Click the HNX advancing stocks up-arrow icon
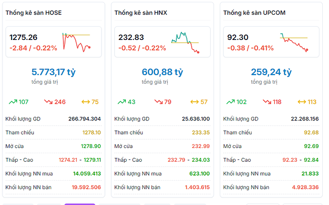Image resolution: width=329 pixels, height=205 pixels. click(x=122, y=102)
